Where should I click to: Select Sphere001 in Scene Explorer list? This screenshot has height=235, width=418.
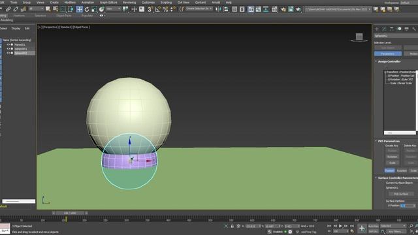[x=21, y=49]
